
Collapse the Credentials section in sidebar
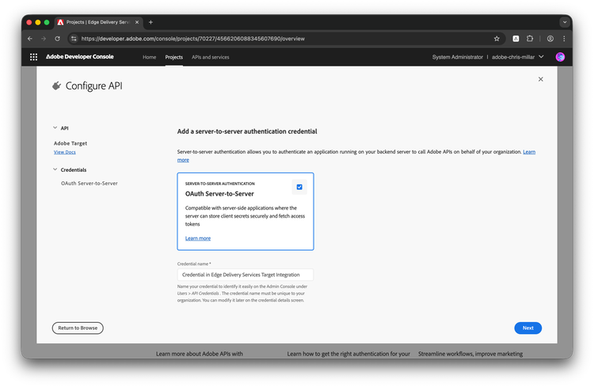(x=55, y=169)
